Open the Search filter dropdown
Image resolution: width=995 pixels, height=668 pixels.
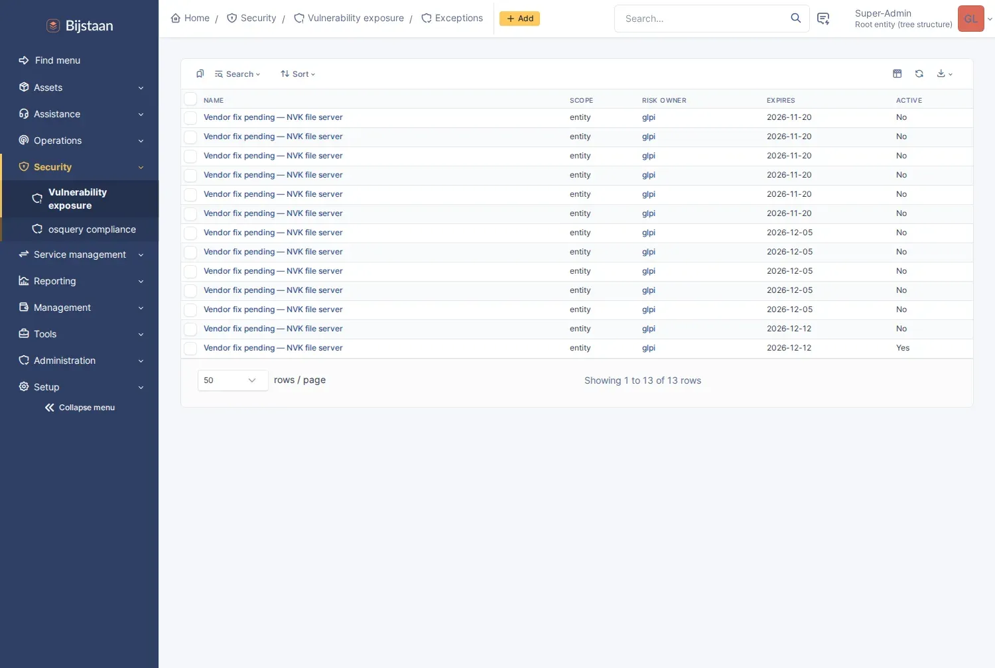click(x=237, y=74)
